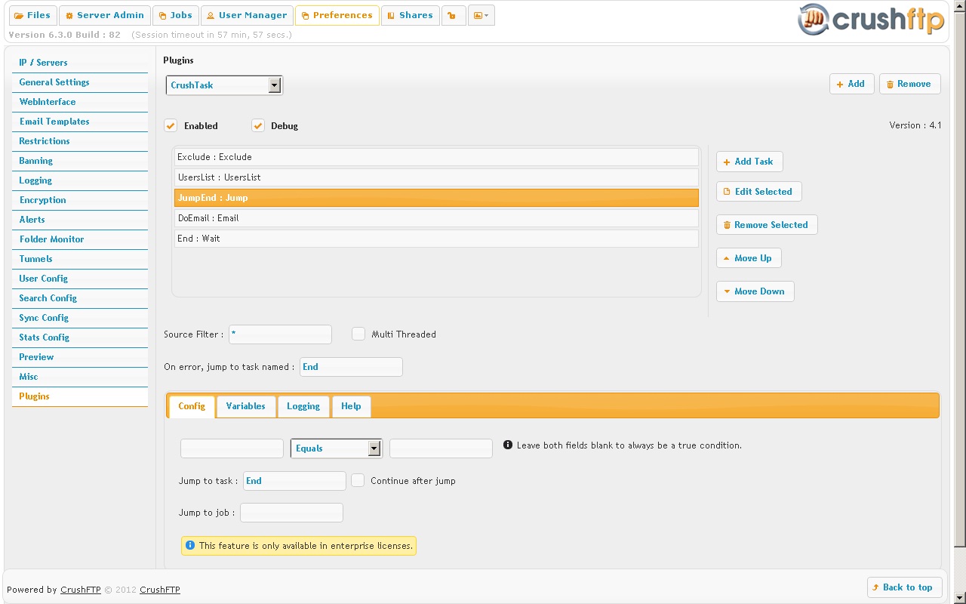966x604 pixels.
Task: Go to the Shares tab
Action: pyautogui.click(x=411, y=15)
